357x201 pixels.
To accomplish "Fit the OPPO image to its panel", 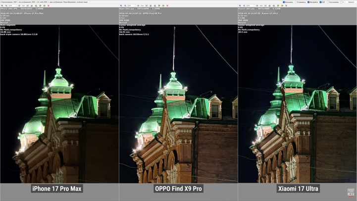I will click(147, 5).
